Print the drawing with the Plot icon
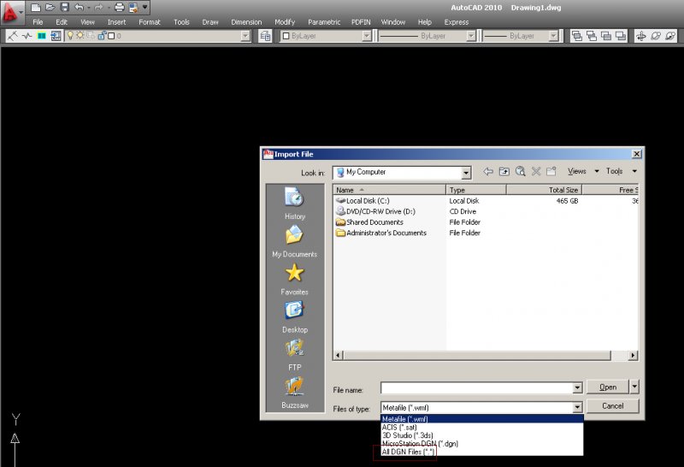684x467 pixels. pyautogui.click(x=119, y=7)
